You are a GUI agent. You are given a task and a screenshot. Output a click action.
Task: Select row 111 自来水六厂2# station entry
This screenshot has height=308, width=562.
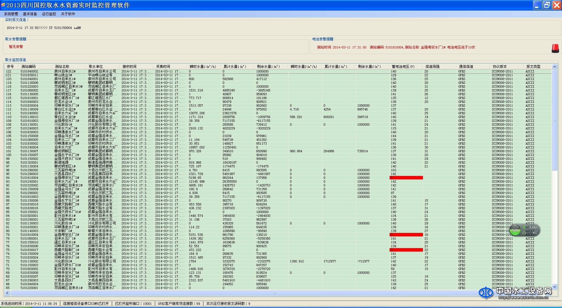point(66,113)
